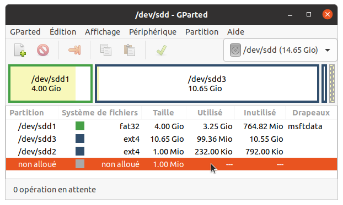This screenshot has width=343, height=205.
Task: Select the /dev/sdd1 block in disk map
Action: [x=50, y=84]
